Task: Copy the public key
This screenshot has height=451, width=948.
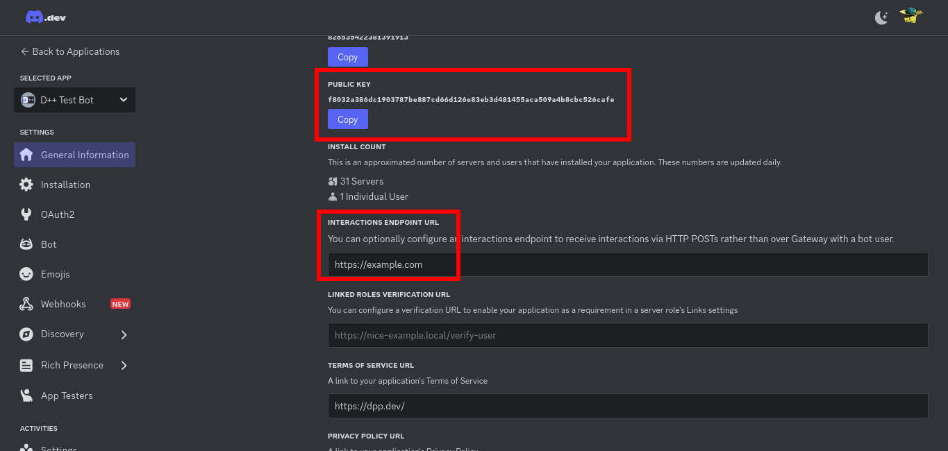Action: click(x=347, y=119)
